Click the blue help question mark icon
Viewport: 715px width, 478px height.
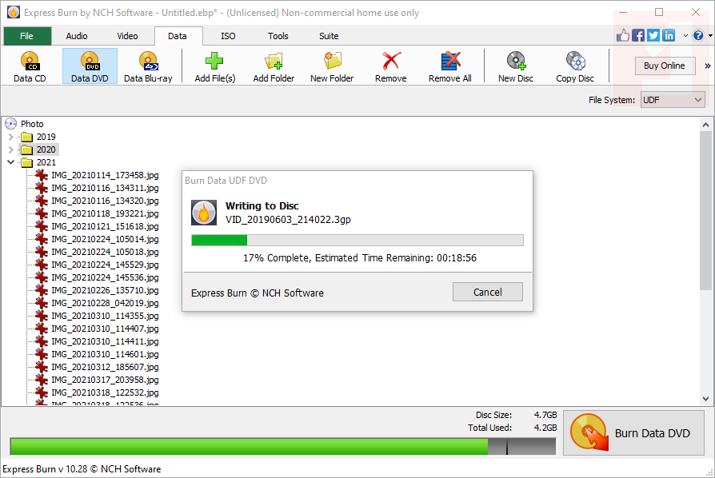click(698, 35)
